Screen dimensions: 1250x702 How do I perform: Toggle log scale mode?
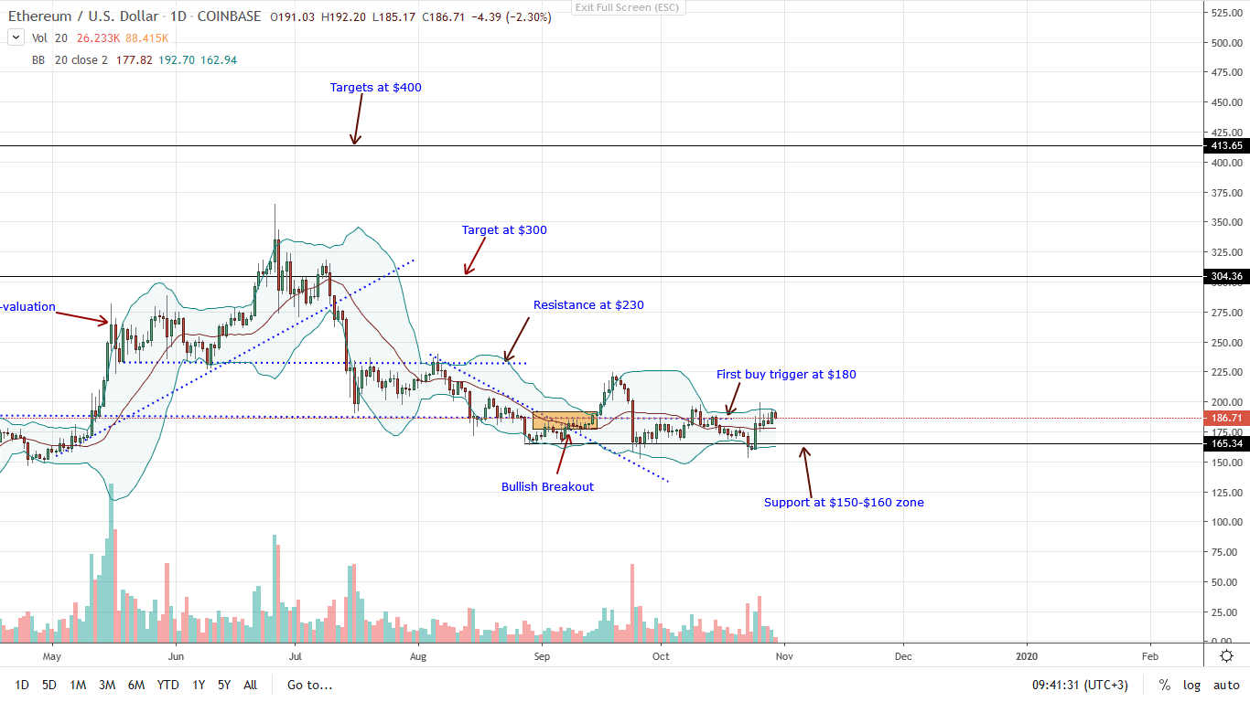pyautogui.click(x=1193, y=685)
